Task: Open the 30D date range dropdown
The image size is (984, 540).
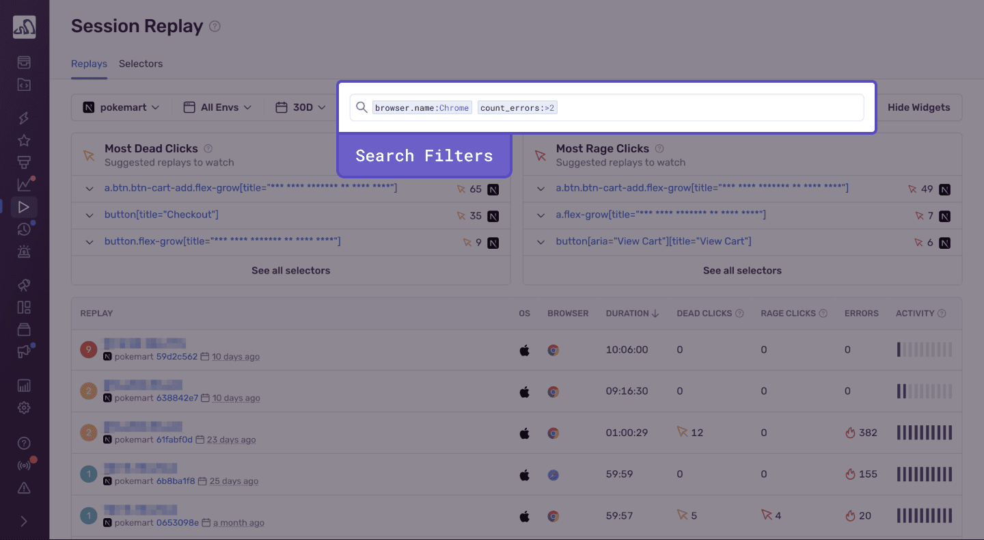Action: [301, 107]
